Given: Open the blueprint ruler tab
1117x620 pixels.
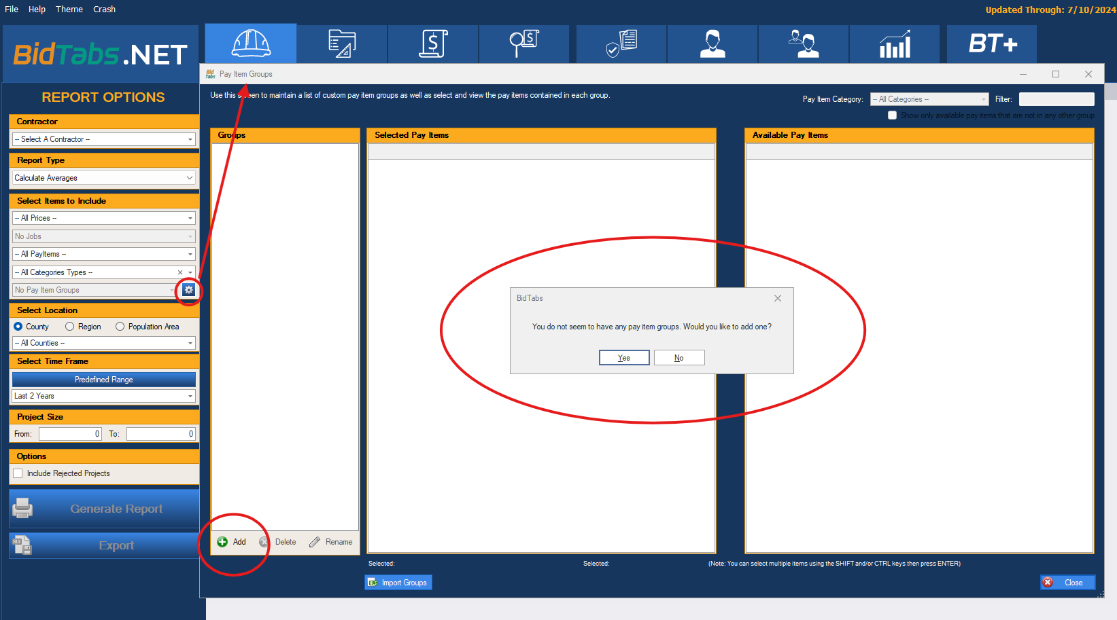Looking at the screenshot, I should click(x=342, y=43).
